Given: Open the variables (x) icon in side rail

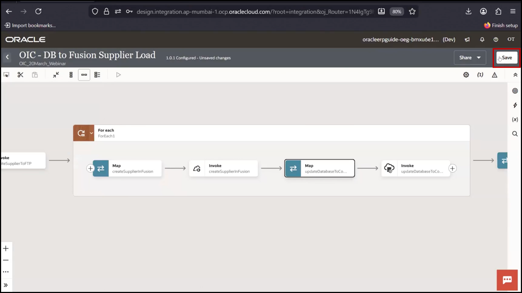Looking at the screenshot, I should [x=515, y=119].
